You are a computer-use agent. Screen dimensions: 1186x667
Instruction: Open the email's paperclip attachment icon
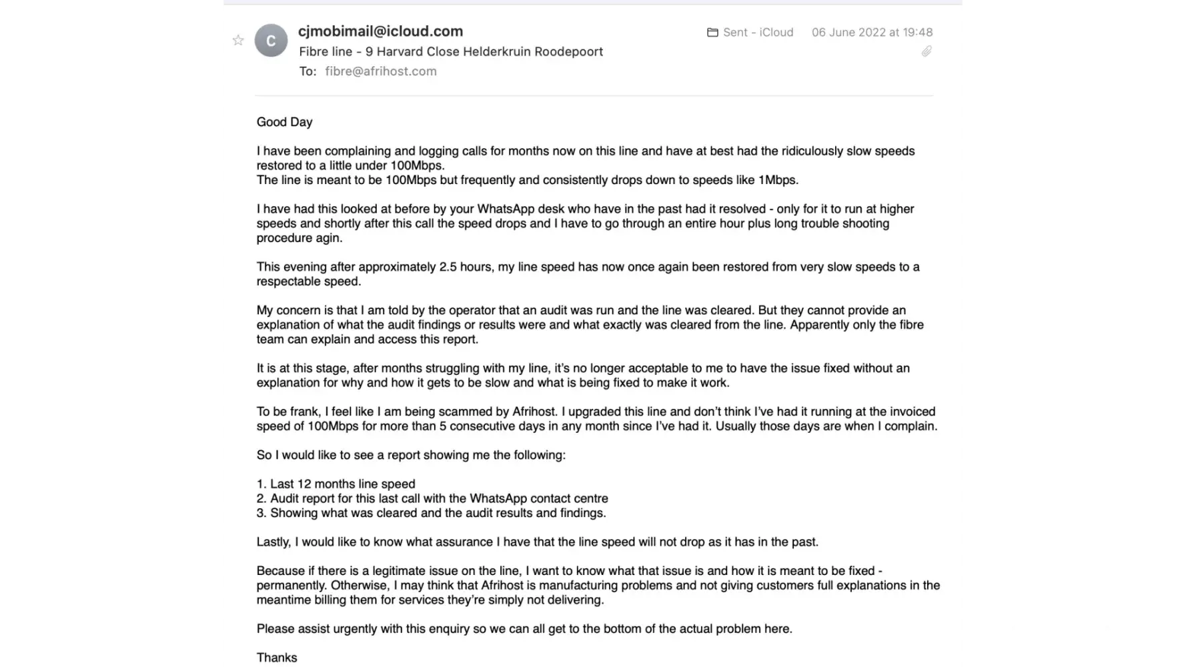[927, 51]
